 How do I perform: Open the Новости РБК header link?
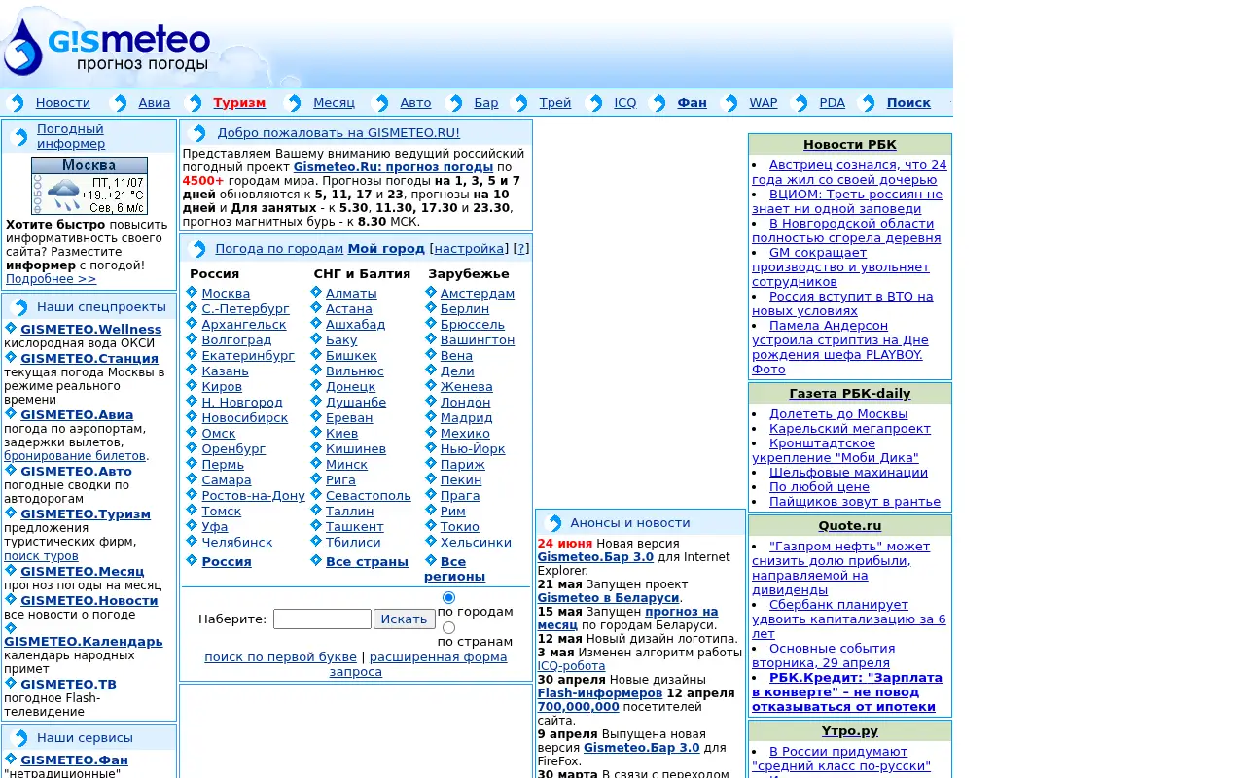coord(850,145)
